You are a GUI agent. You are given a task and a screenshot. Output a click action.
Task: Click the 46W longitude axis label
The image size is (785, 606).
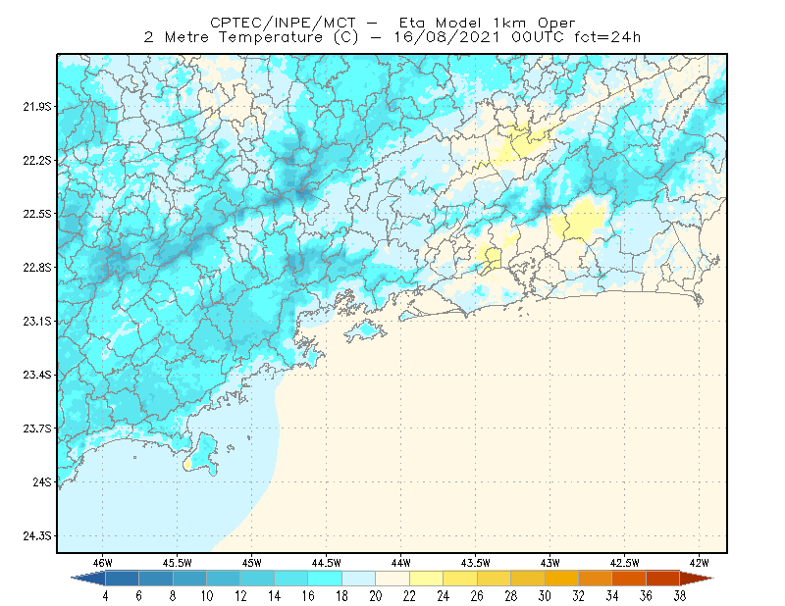[x=103, y=563]
